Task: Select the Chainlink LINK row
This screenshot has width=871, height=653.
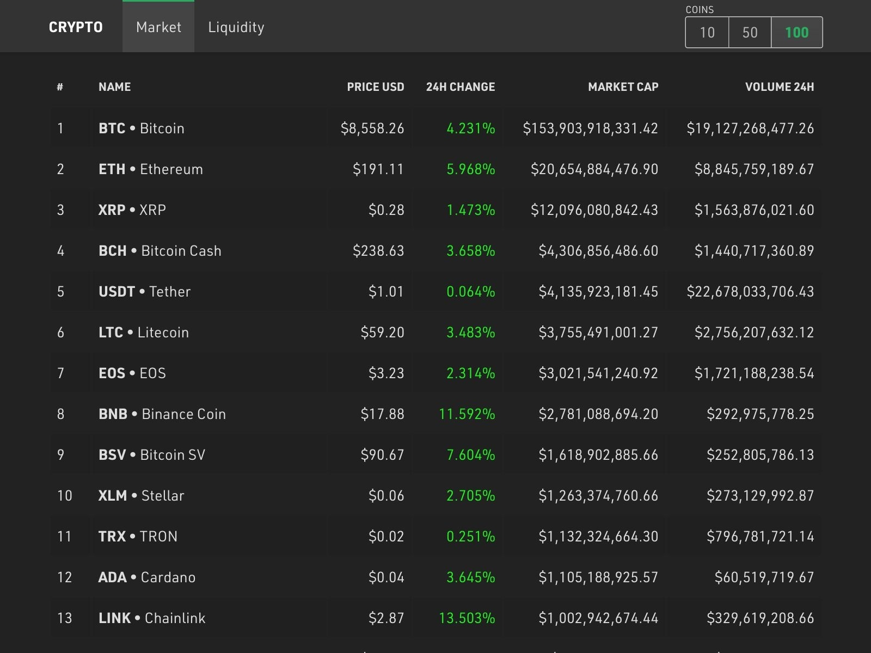Action: (151, 618)
